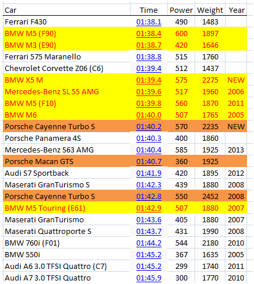Open the 01:41.9 Audi S7 Sportback link
The image size is (254, 284).
149,173
